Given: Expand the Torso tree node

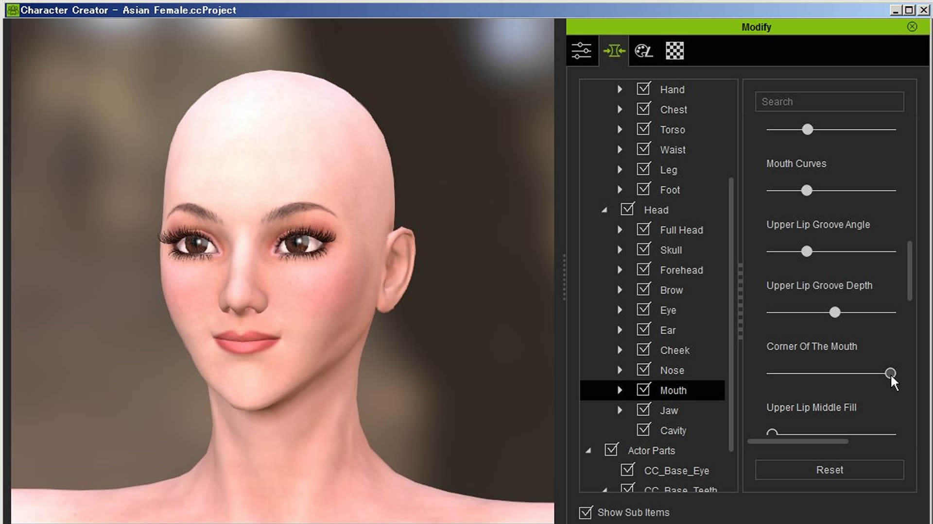Looking at the screenshot, I should coord(620,130).
